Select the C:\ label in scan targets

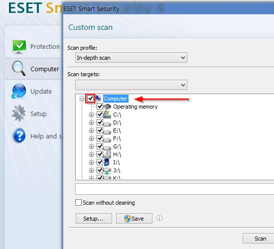pos(117,115)
